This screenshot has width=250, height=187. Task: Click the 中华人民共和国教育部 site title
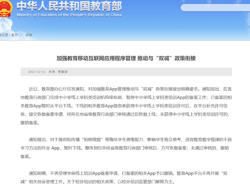69,6
